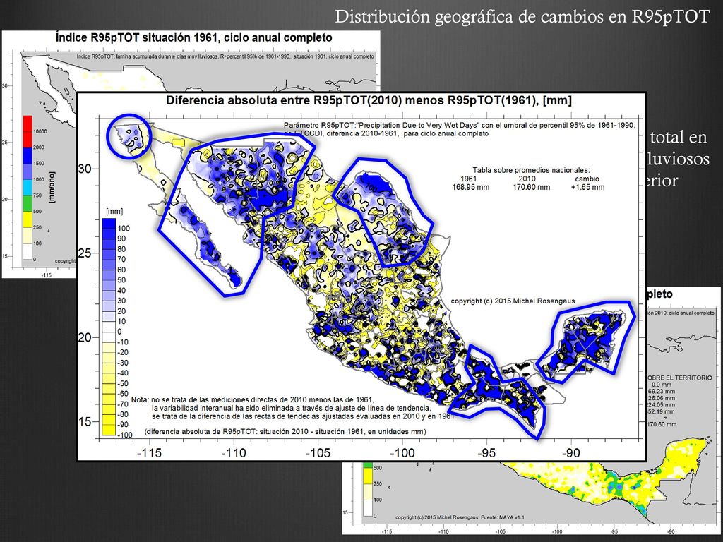Click the "Tabla sobre promedios nacionales:" label
The height and width of the screenshot is (542, 723).
(531, 170)
